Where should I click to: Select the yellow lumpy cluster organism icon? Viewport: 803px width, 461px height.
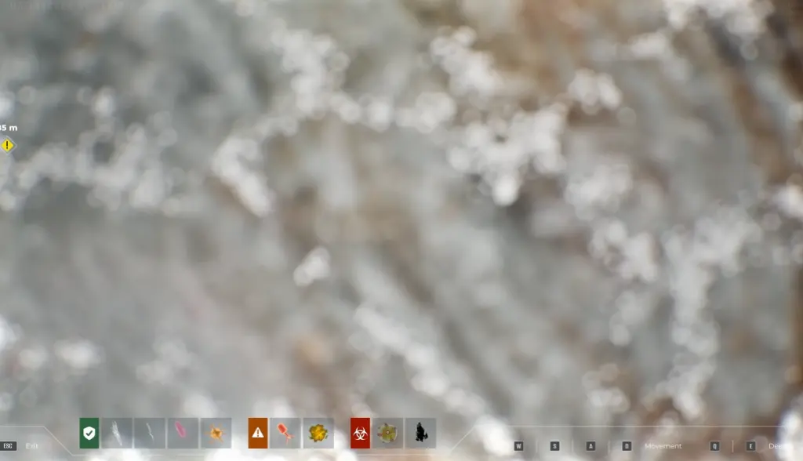318,434
